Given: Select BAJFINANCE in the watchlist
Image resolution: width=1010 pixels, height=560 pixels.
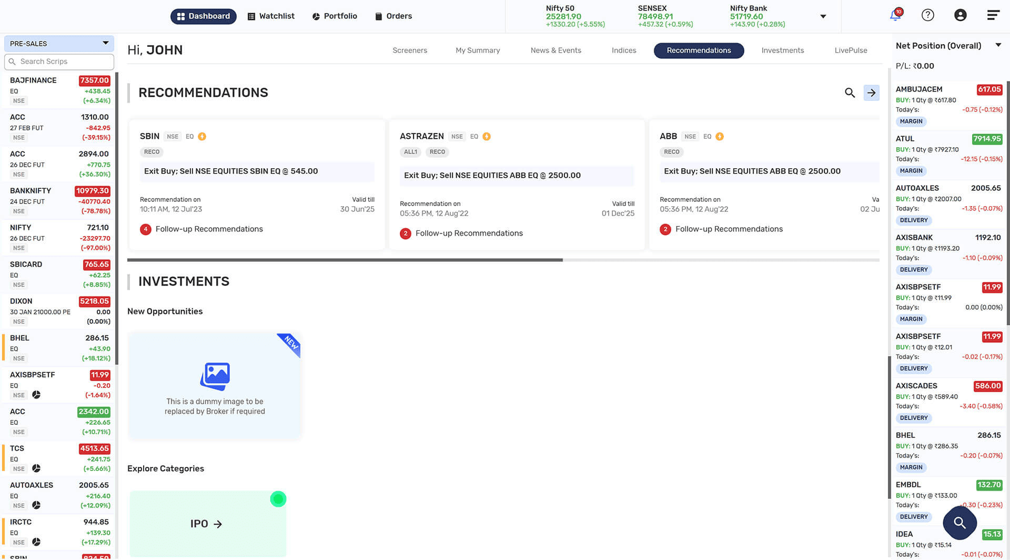Looking at the screenshot, I should (x=58, y=90).
